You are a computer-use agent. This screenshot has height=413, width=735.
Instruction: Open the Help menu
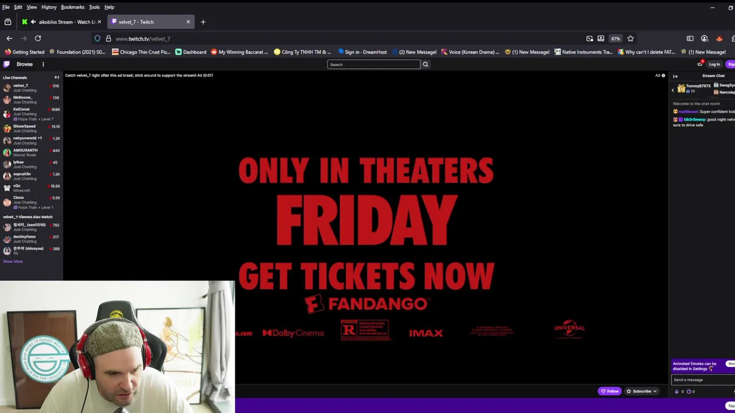pyautogui.click(x=109, y=7)
